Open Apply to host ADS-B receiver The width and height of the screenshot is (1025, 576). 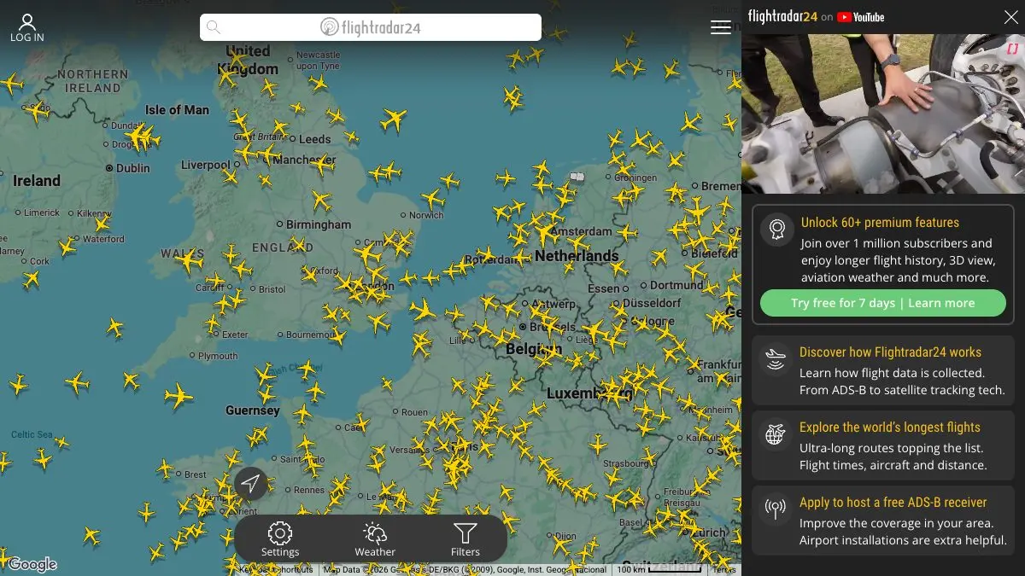893,502
